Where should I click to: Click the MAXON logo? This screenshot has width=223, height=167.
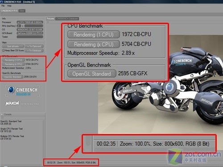click(x=12, y=103)
